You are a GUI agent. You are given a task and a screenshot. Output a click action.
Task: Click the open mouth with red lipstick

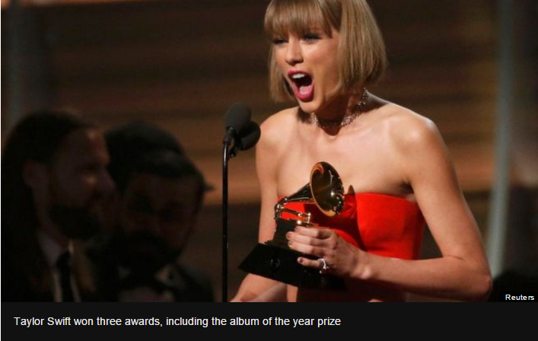(x=302, y=85)
